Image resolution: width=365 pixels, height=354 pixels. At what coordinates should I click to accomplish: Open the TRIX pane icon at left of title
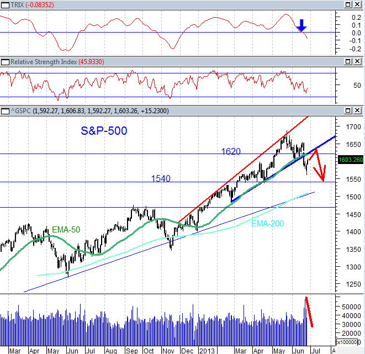click(5, 5)
